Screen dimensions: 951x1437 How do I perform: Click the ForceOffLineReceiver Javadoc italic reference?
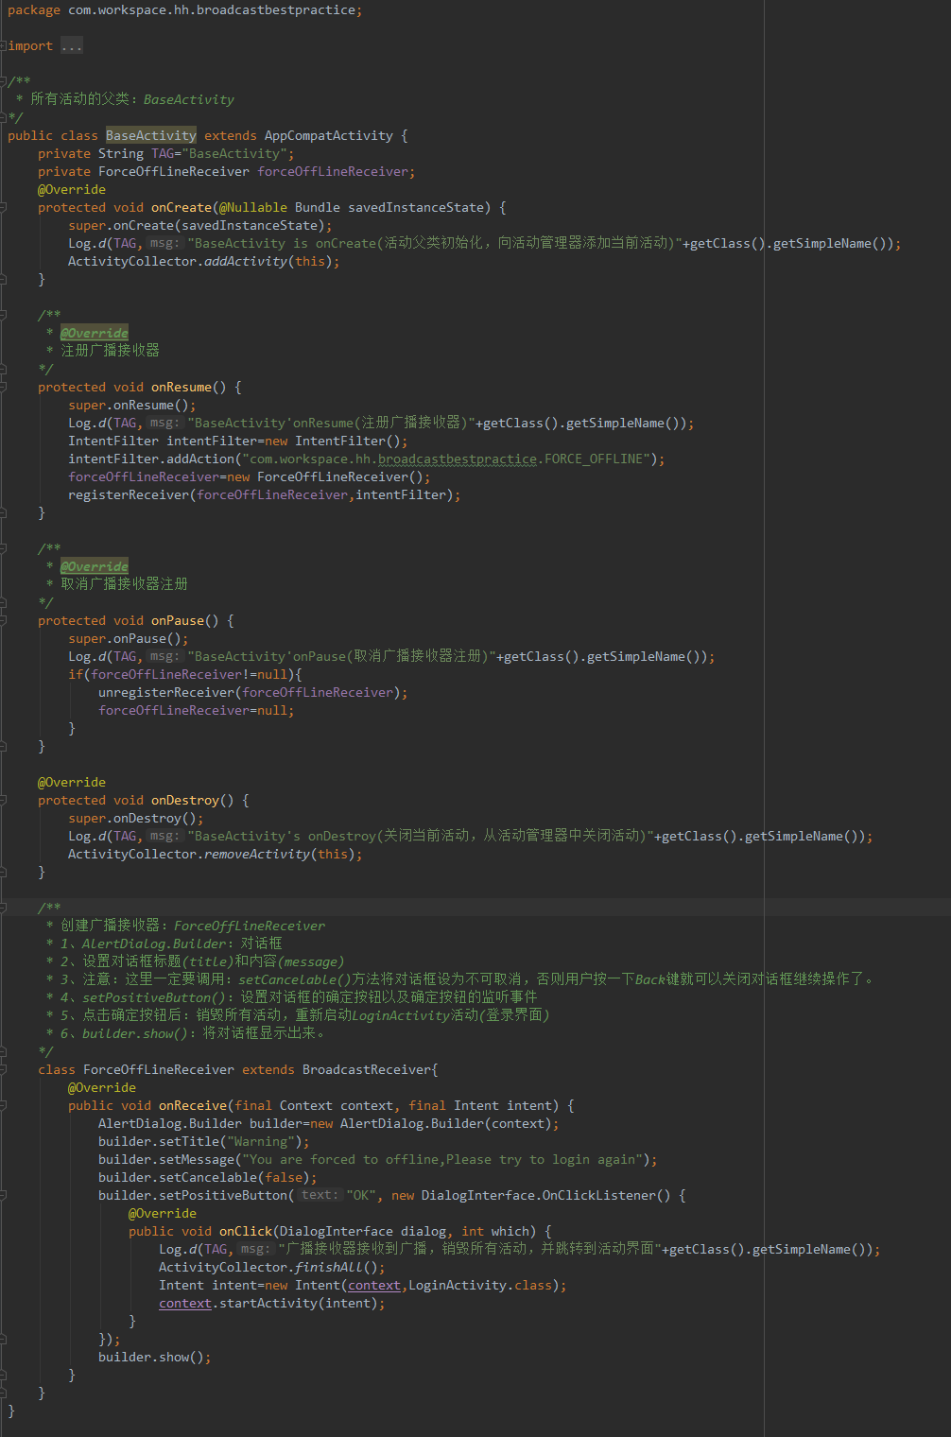[250, 926]
